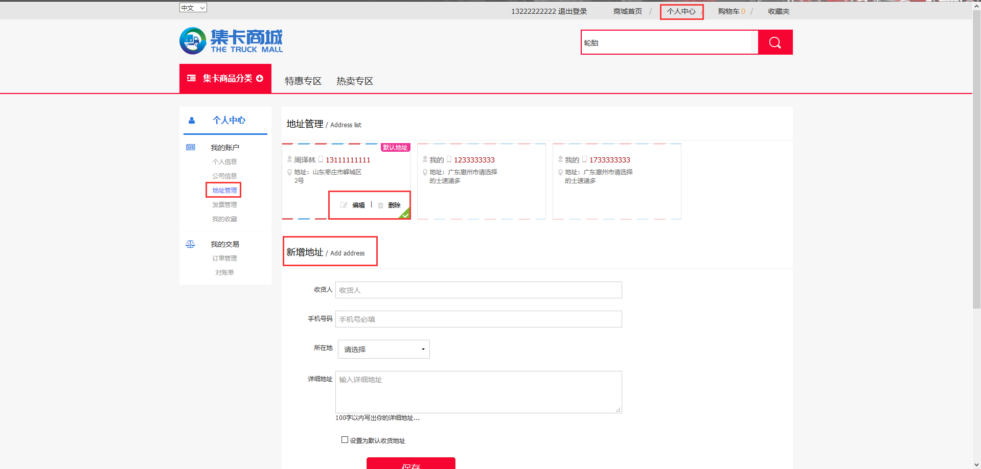Image resolution: width=981 pixels, height=469 pixels.
Task: Click the page vertical scrollbar down arrow
Action: click(976, 465)
